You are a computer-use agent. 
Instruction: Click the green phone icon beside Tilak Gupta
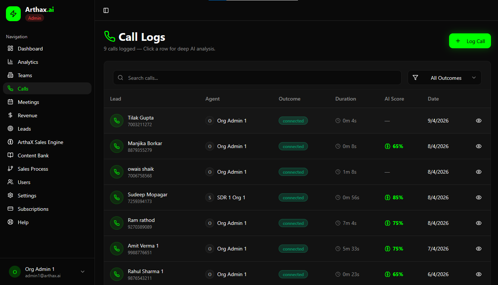(117, 121)
